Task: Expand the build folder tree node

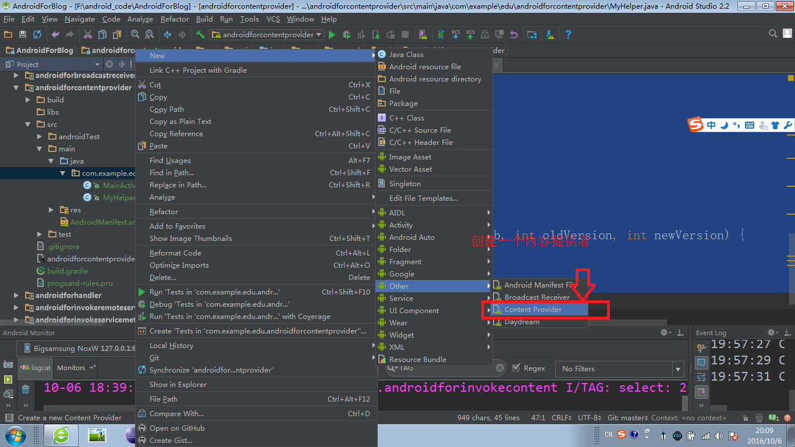Action: (27, 100)
